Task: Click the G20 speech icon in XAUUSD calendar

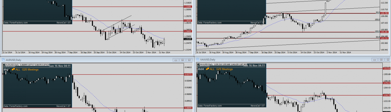Action: coord(207,69)
